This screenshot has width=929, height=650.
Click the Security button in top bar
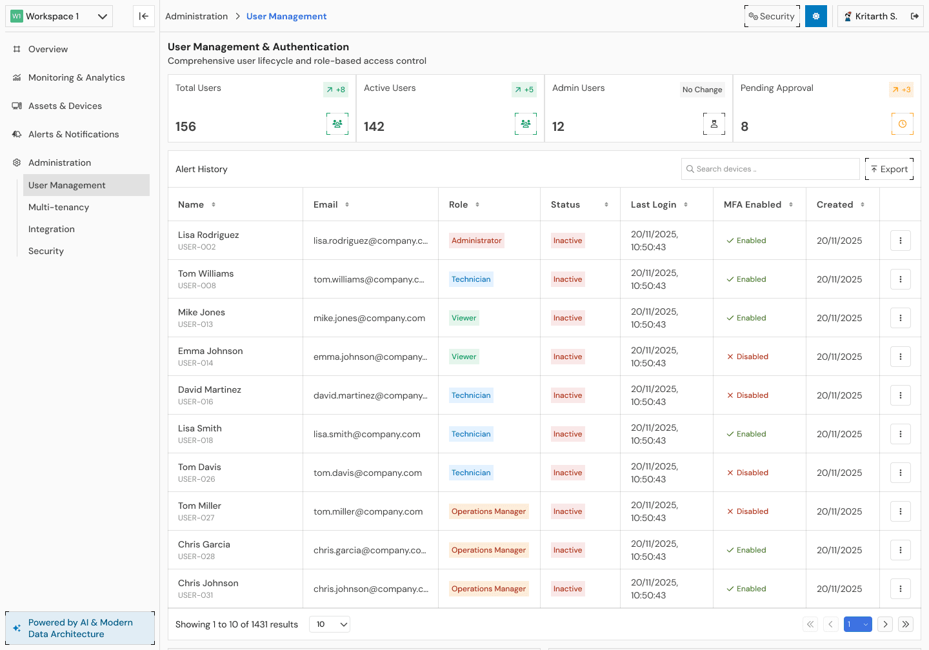click(772, 16)
